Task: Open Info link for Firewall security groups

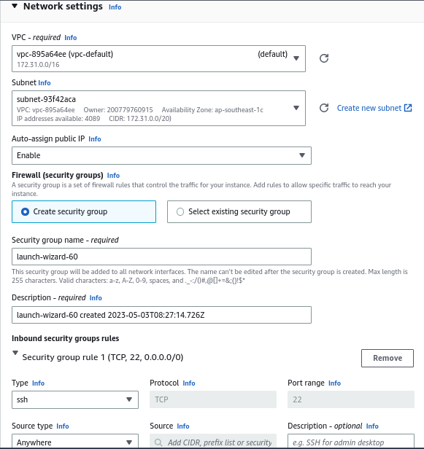Action: point(113,175)
